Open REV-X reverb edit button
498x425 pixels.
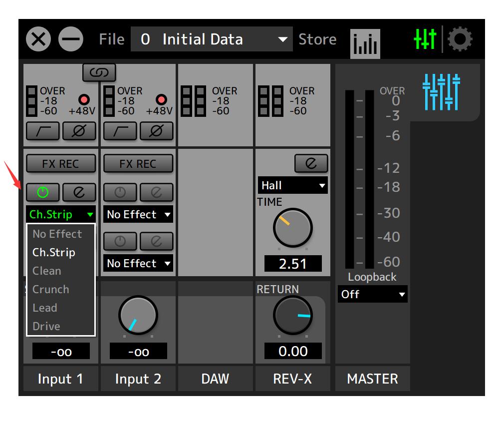click(x=311, y=163)
